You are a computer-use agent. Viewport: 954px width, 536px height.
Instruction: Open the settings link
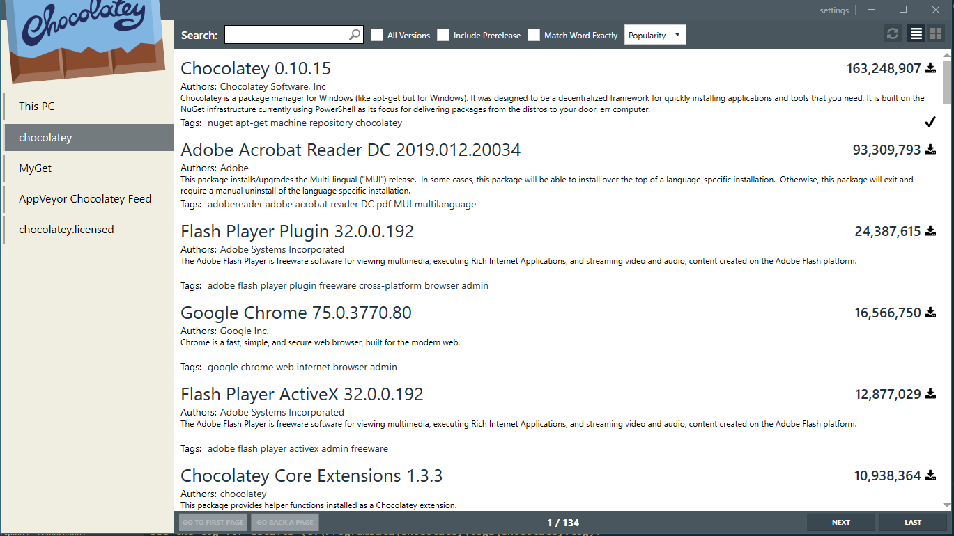click(x=834, y=10)
